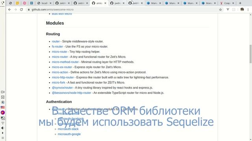Open the 'fs-router' link

(x=57, y=47)
